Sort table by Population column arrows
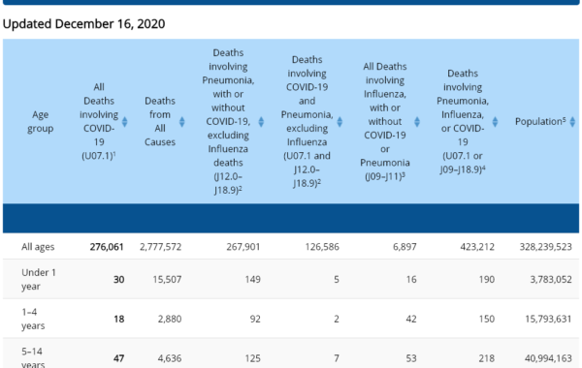Viewport: 582px width, 368px height. (x=572, y=122)
